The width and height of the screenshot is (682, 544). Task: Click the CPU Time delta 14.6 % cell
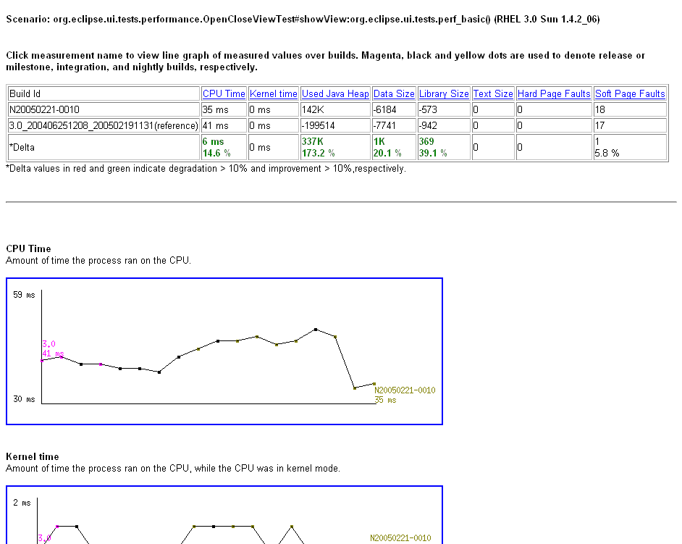point(224,147)
